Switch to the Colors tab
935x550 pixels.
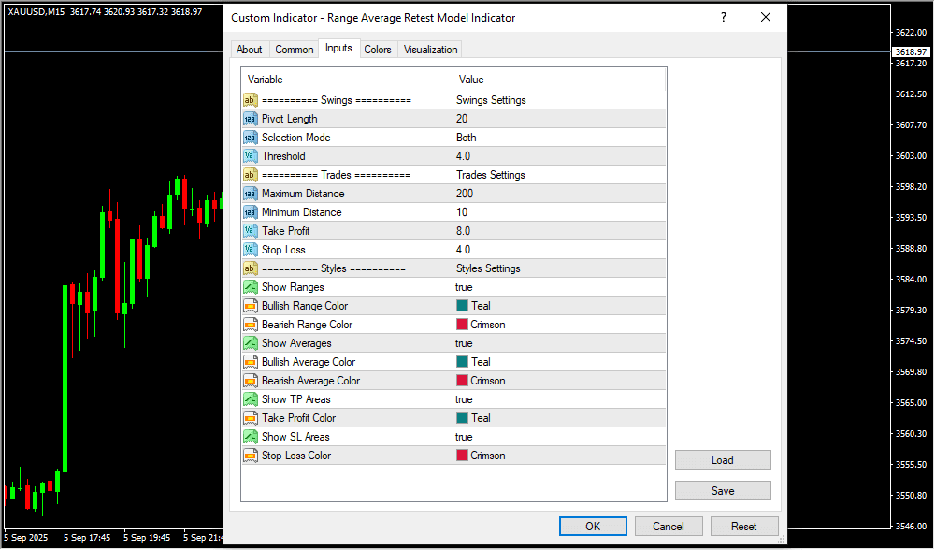378,50
